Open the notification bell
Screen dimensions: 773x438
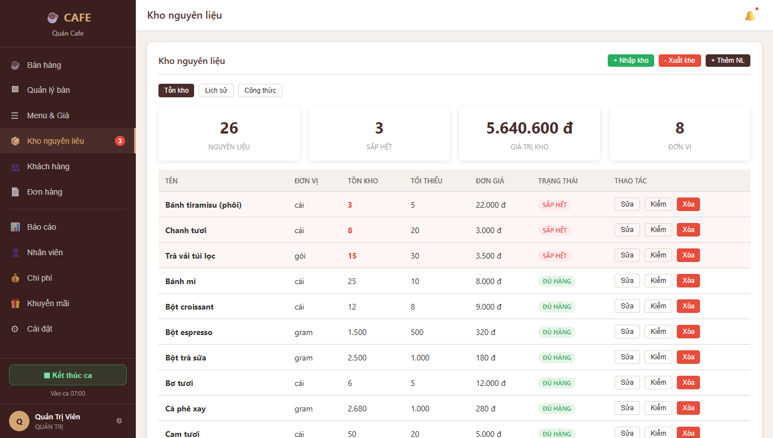[x=750, y=16]
